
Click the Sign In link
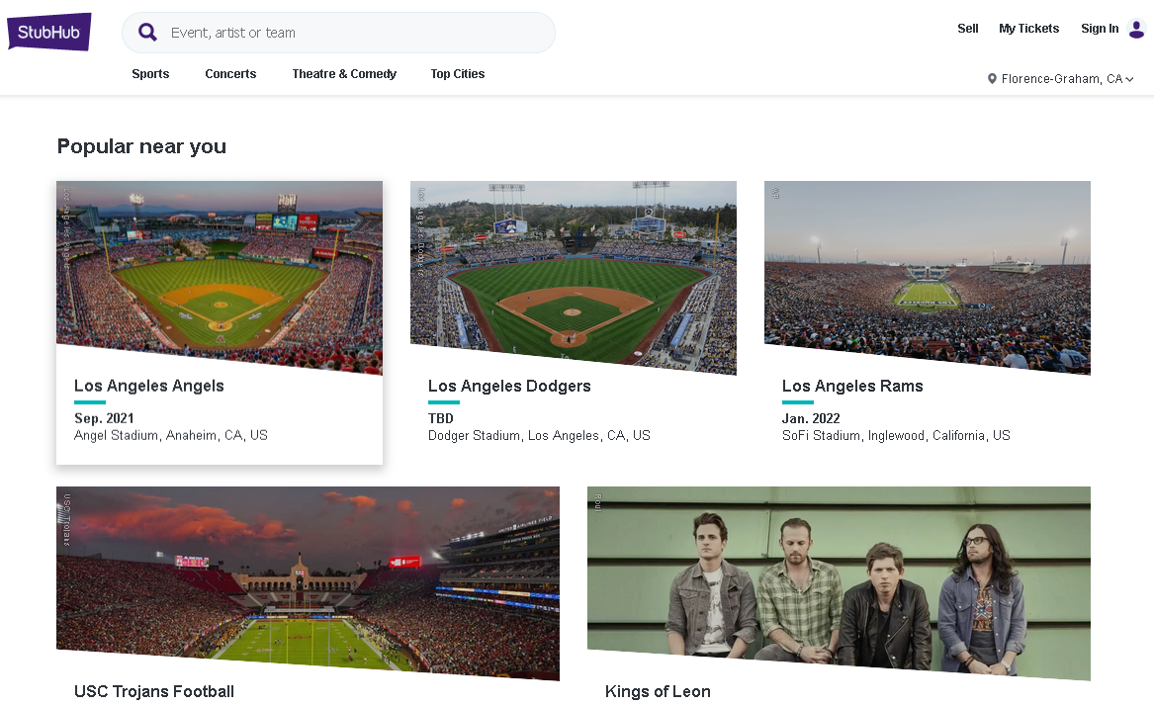pos(1100,29)
